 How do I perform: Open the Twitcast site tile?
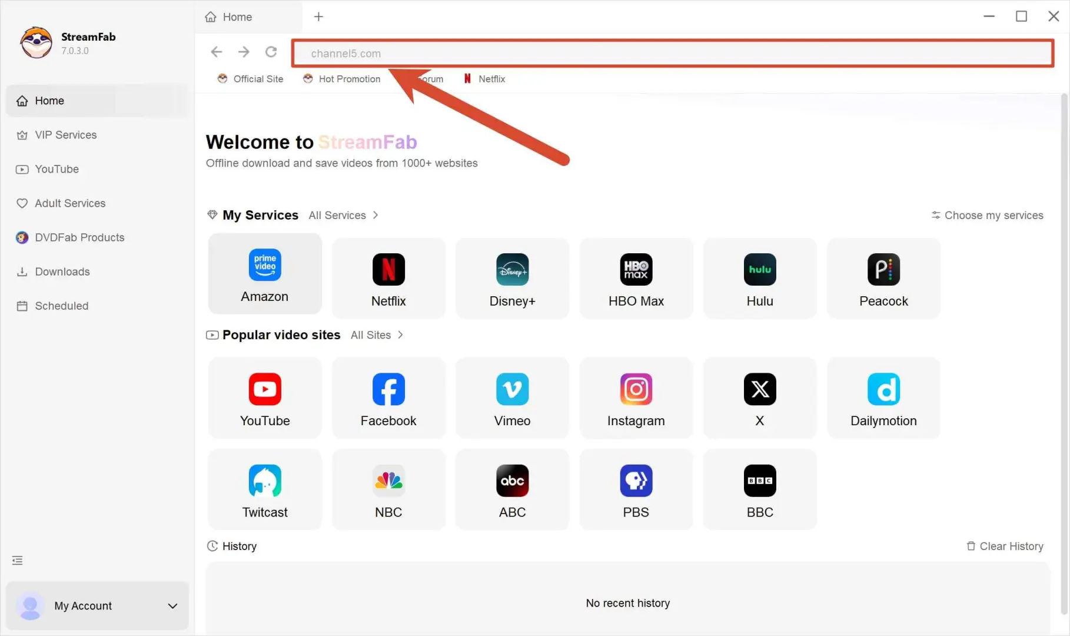point(265,489)
